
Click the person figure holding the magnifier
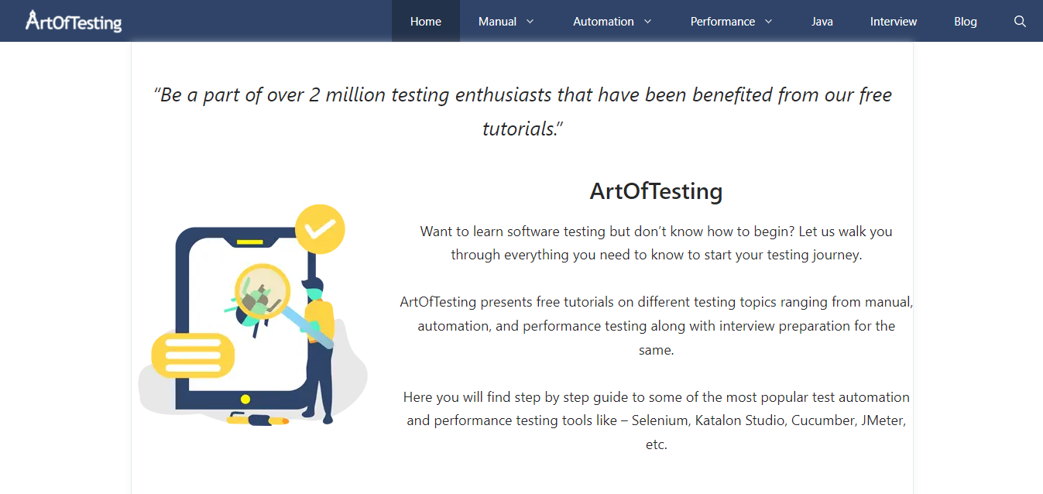pos(321,348)
